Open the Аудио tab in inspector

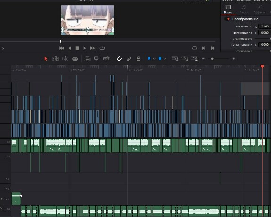[x=244, y=9]
